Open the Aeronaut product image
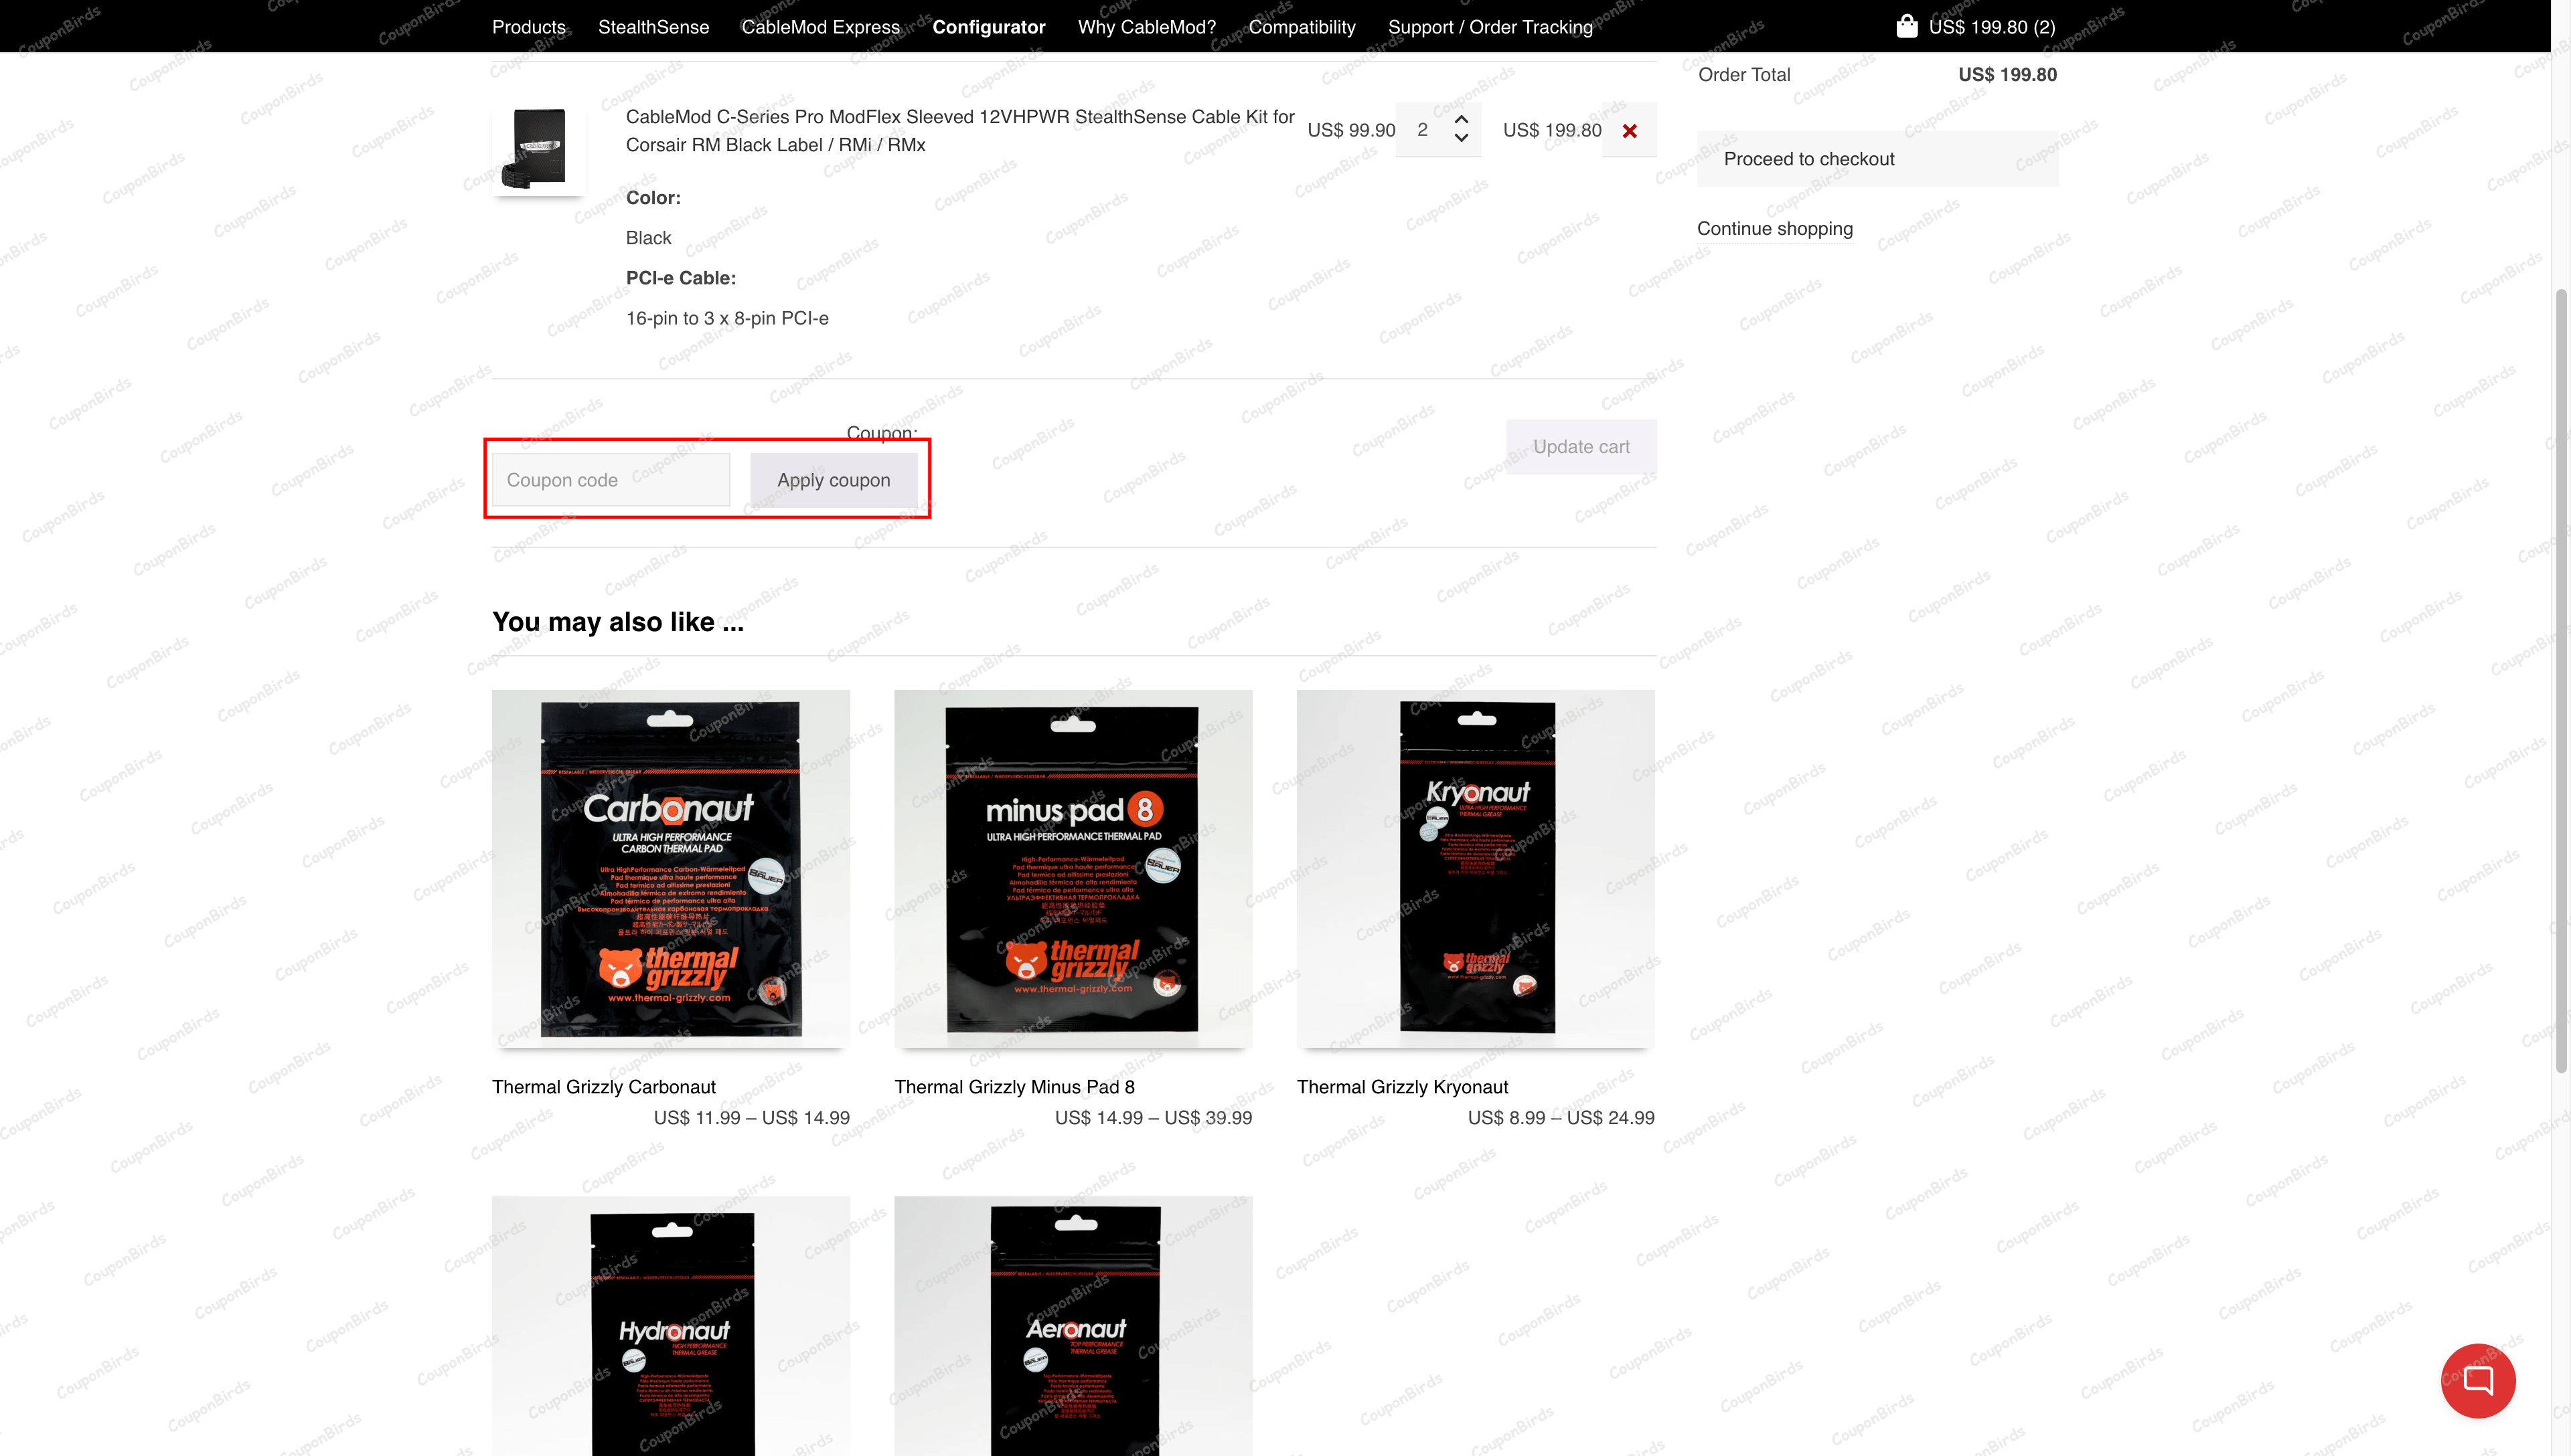2571x1456 pixels. 1073,1325
